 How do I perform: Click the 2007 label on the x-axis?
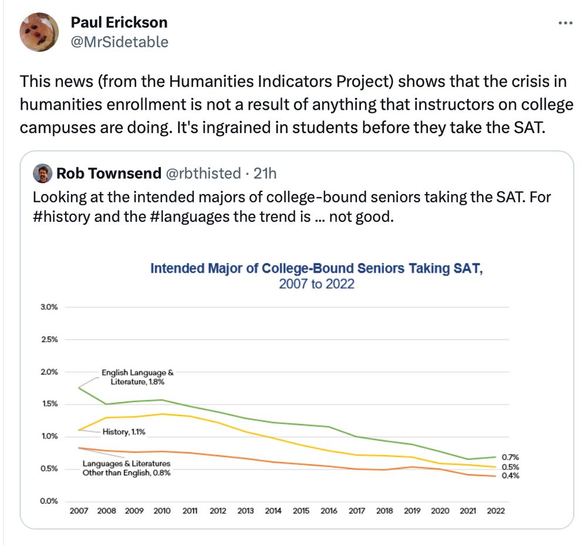click(x=79, y=511)
